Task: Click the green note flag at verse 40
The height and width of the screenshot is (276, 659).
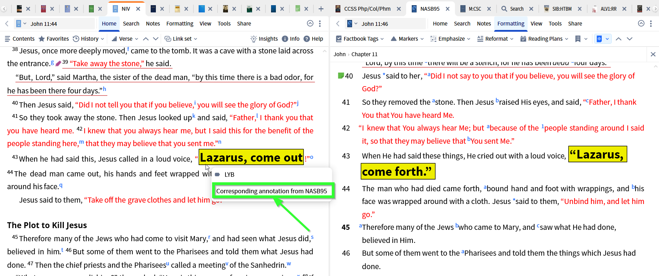Action: pos(341,75)
